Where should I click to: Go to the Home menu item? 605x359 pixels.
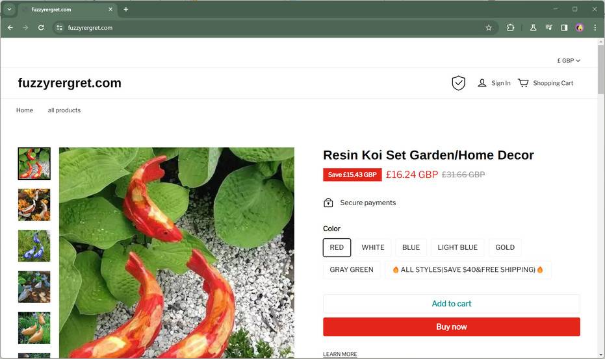coord(25,110)
